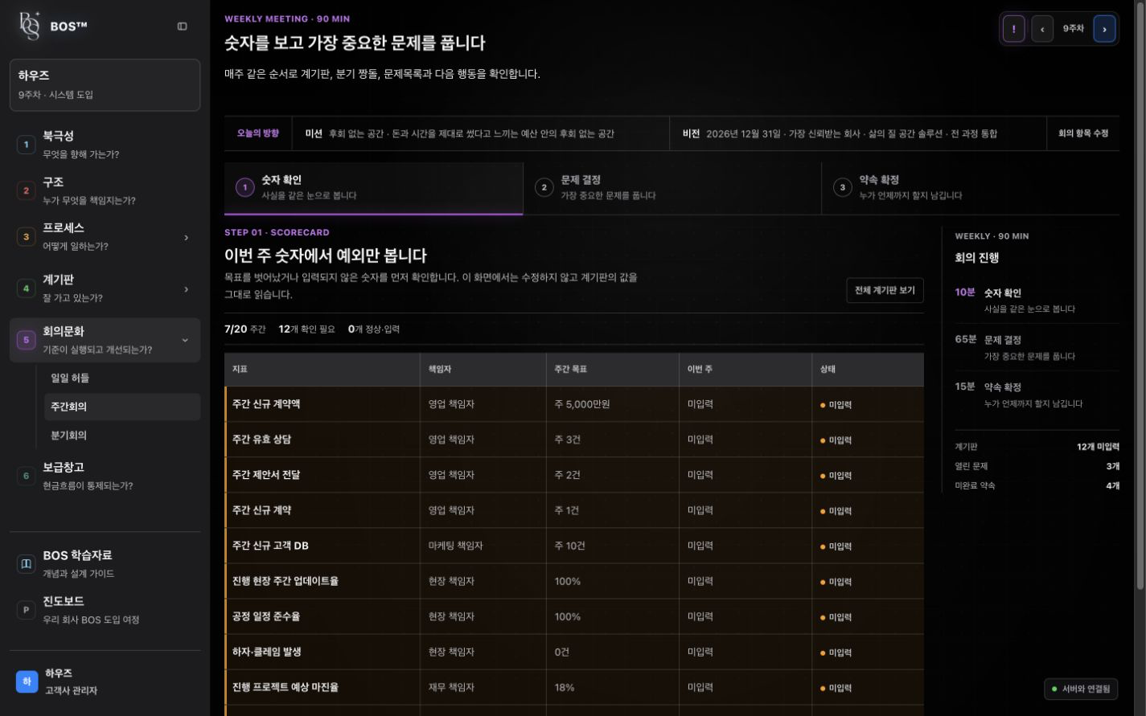Open the 북극성 menu item
The image size is (1146, 716).
pos(105,145)
